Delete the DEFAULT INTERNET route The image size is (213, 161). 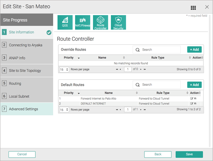point(196,103)
